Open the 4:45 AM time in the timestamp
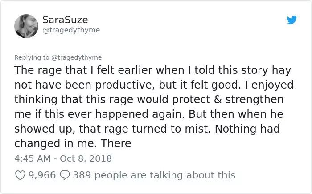 tap(33, 158)
